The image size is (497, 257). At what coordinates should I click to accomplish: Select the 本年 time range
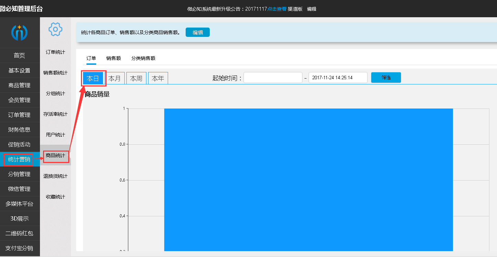pyautogui.click(x=158, y=79)
